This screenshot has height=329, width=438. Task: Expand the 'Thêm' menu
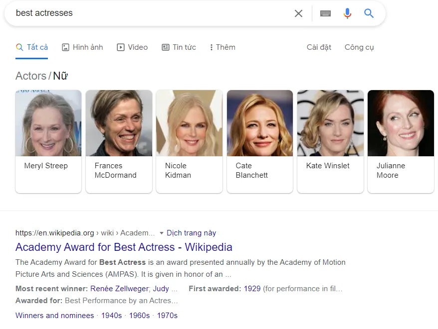tap(222, 47)
